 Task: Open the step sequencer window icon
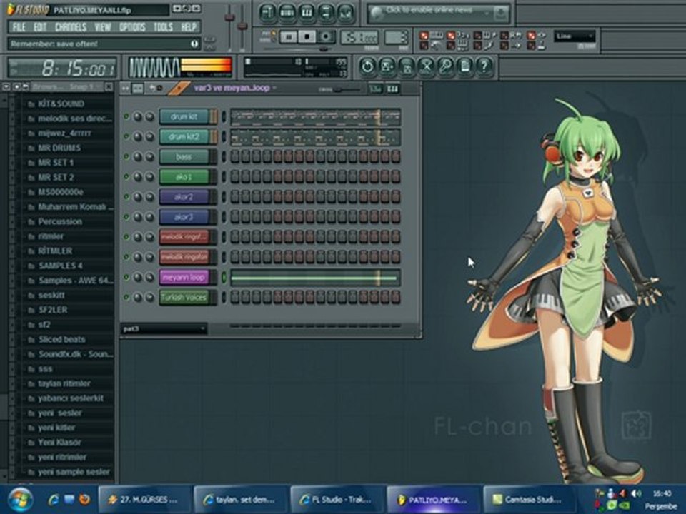pos(287,13)
